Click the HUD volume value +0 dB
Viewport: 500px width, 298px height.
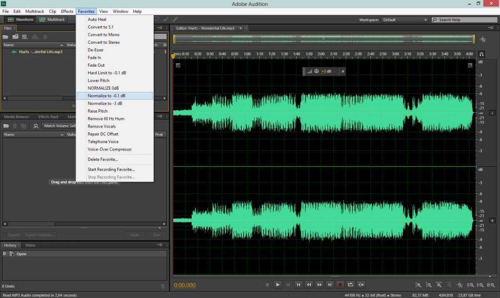click(x=326, y=72)
